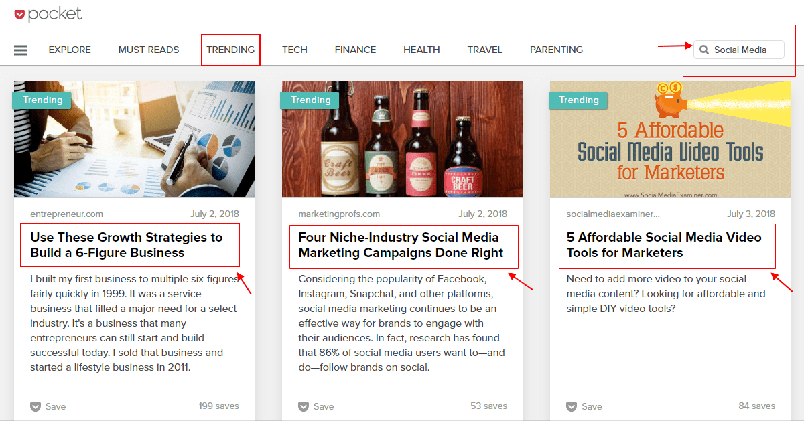This screenshot has width=804, height=421.
Task: Open the Explore tab
Action: click(x=70, y=50)
